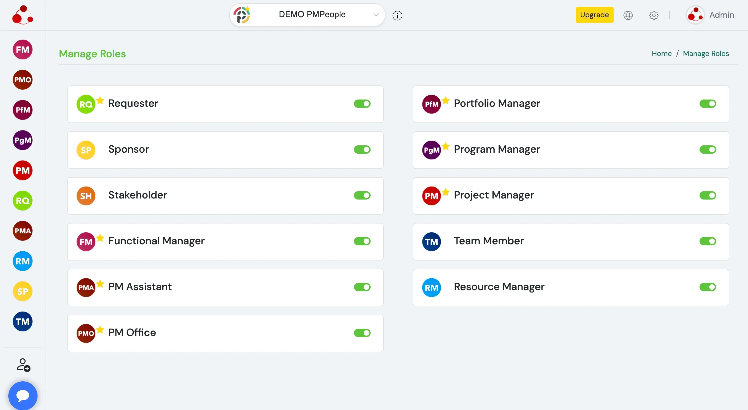Disable the Requester role toggle
The height and width of the screenshot is (410, 748).
(362, 104)
